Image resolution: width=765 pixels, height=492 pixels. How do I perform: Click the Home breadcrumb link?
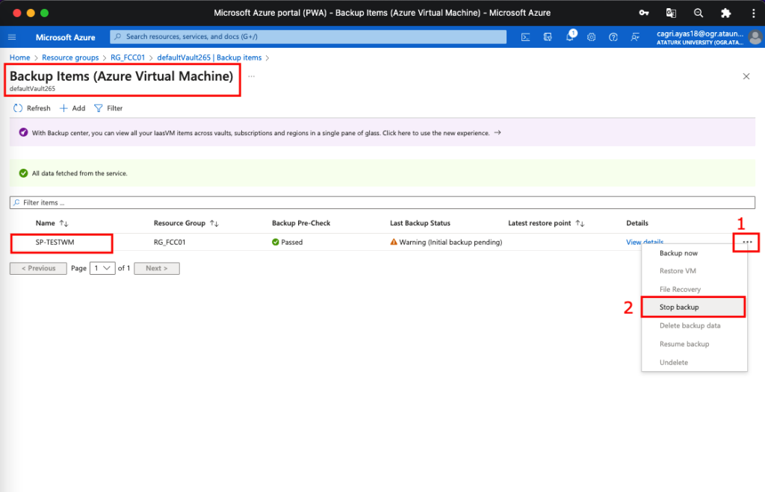click(x=20, y=57)
